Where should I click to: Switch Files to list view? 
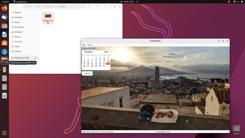click(97, 6)
